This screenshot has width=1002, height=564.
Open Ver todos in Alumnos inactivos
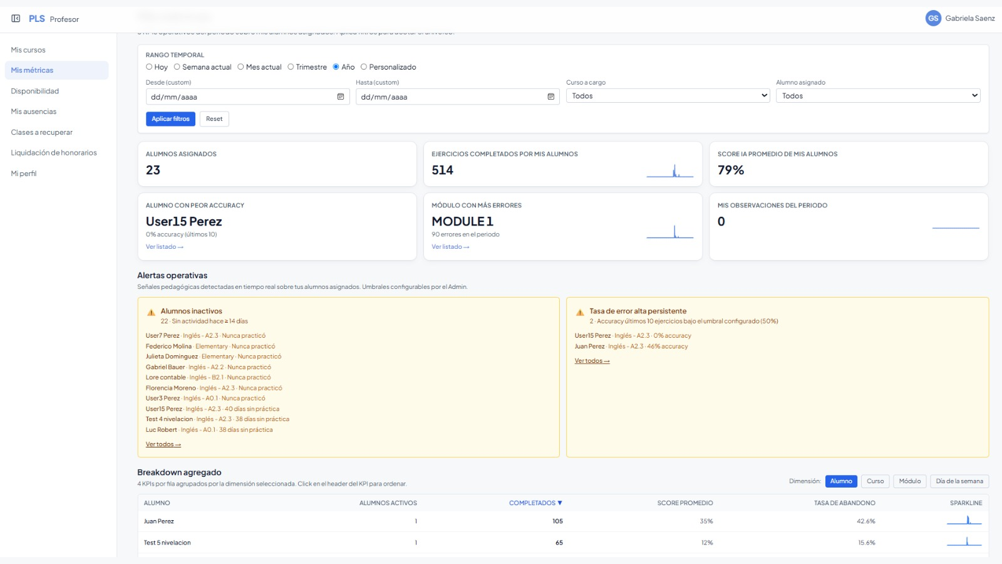click(163, 444)
